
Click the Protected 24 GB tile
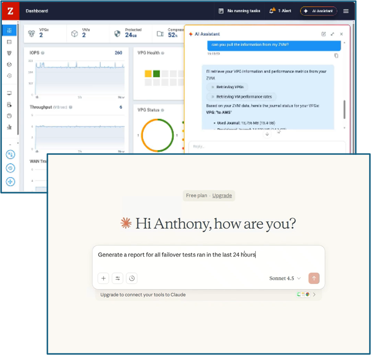[x=131, y=34]
